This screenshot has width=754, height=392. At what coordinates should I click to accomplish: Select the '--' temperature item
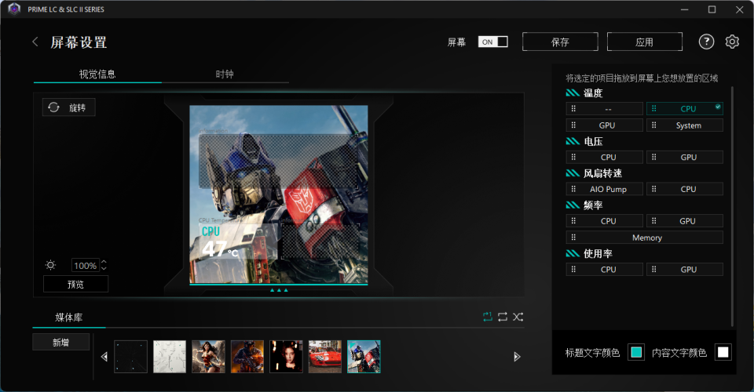[x=605, y=109]
